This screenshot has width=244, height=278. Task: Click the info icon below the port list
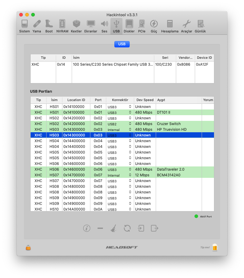86,228
